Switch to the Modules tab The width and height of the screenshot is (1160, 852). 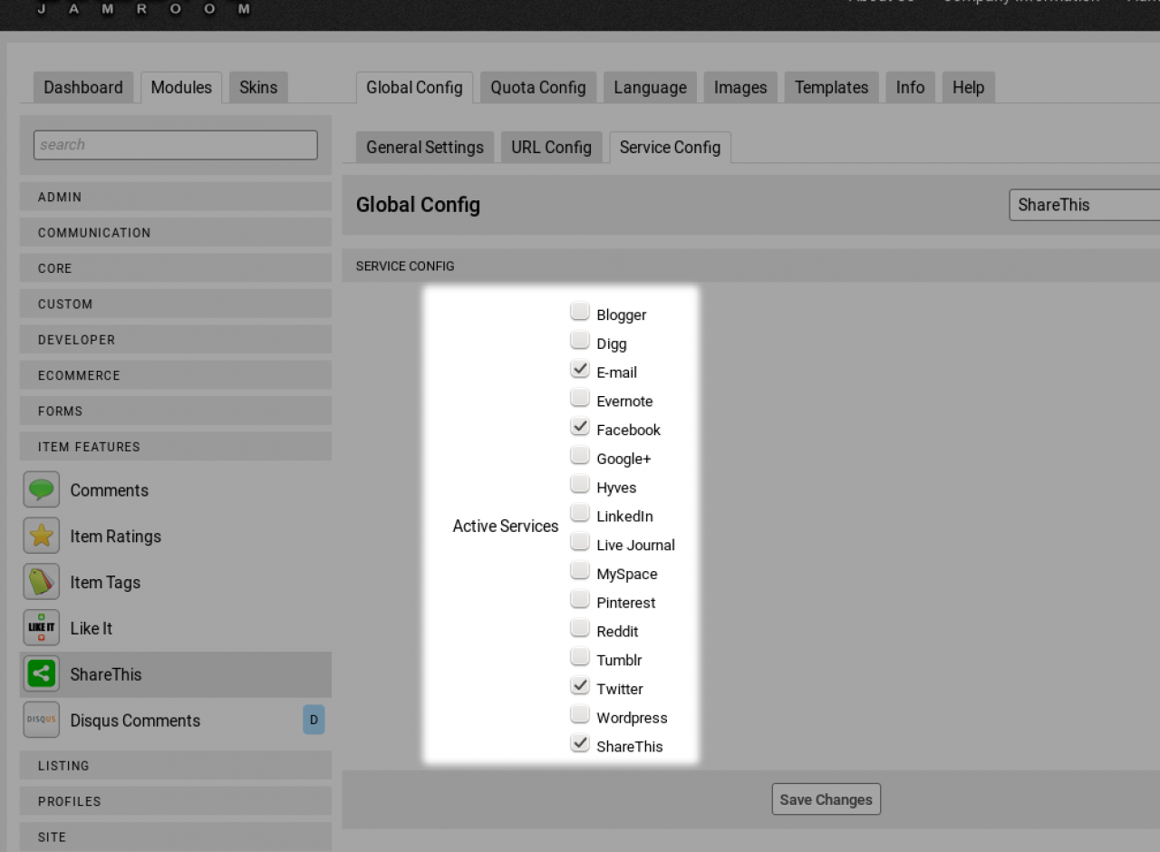[x=181, y=87]
